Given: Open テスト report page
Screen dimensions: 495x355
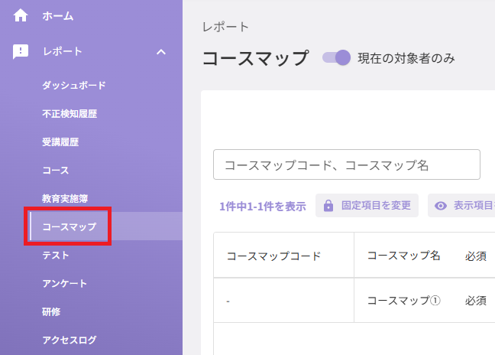Looking at the screenshot, I should pos(56,255).
